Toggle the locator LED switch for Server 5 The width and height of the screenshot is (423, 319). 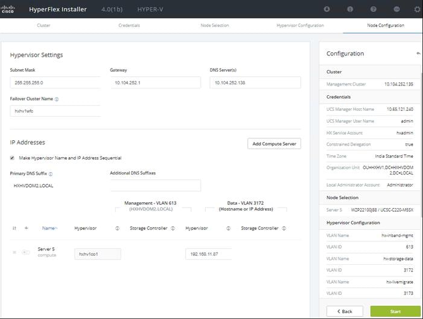point(25,252)
